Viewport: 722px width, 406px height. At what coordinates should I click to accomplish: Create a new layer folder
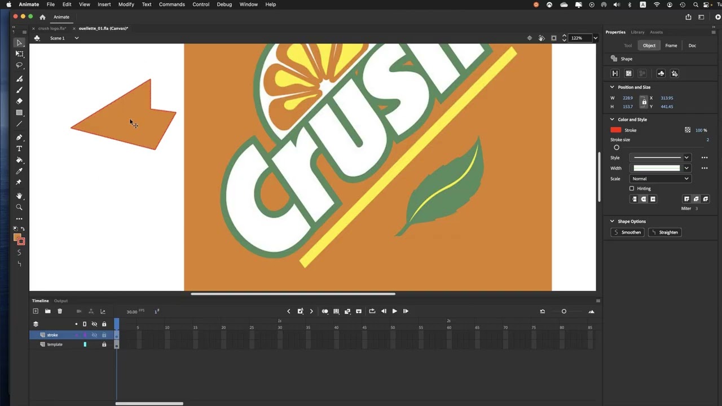point(48,311)
